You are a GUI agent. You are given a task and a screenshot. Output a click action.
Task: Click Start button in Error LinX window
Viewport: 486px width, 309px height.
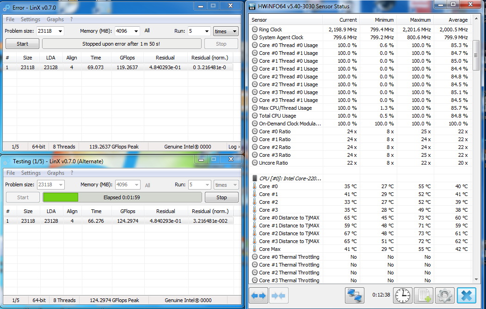[x=22, y=43]
